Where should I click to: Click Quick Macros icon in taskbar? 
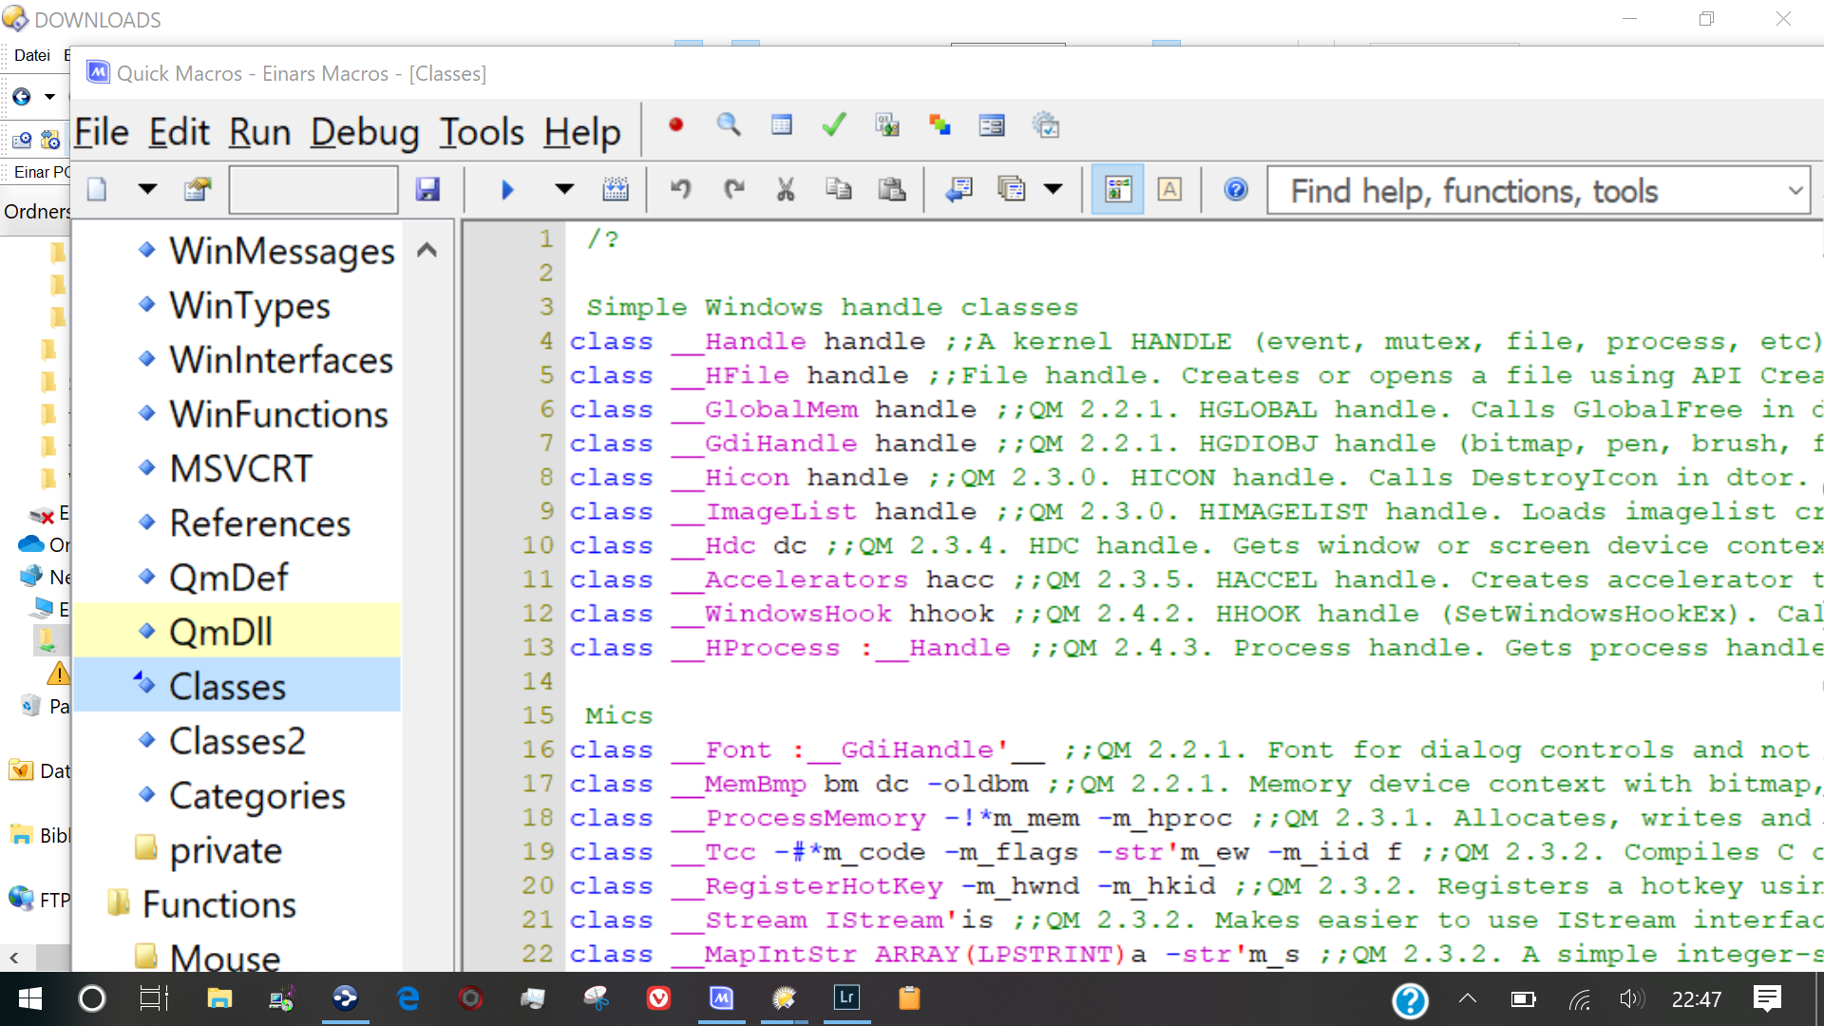tap(722, 998)
